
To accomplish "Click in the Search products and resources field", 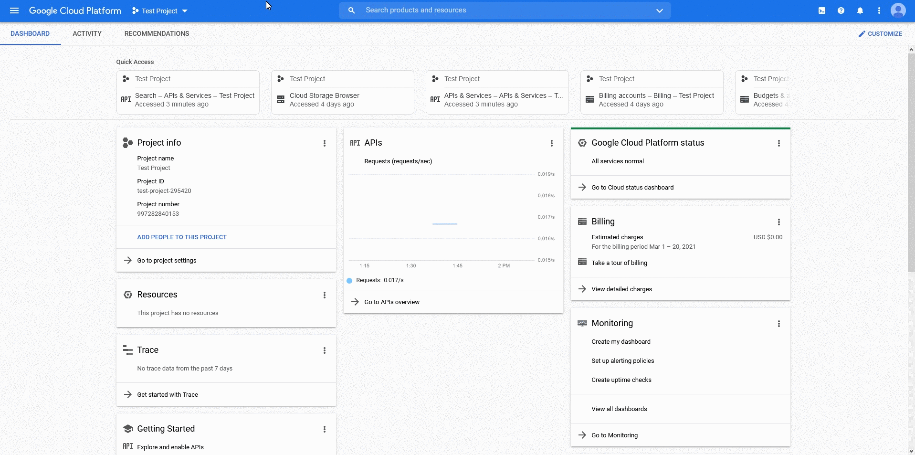I will [x=506, y=11].
